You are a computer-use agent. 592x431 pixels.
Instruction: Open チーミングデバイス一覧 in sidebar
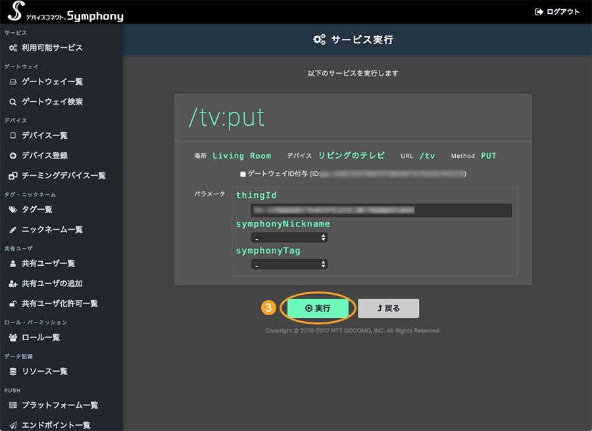(x=64, y=175)
